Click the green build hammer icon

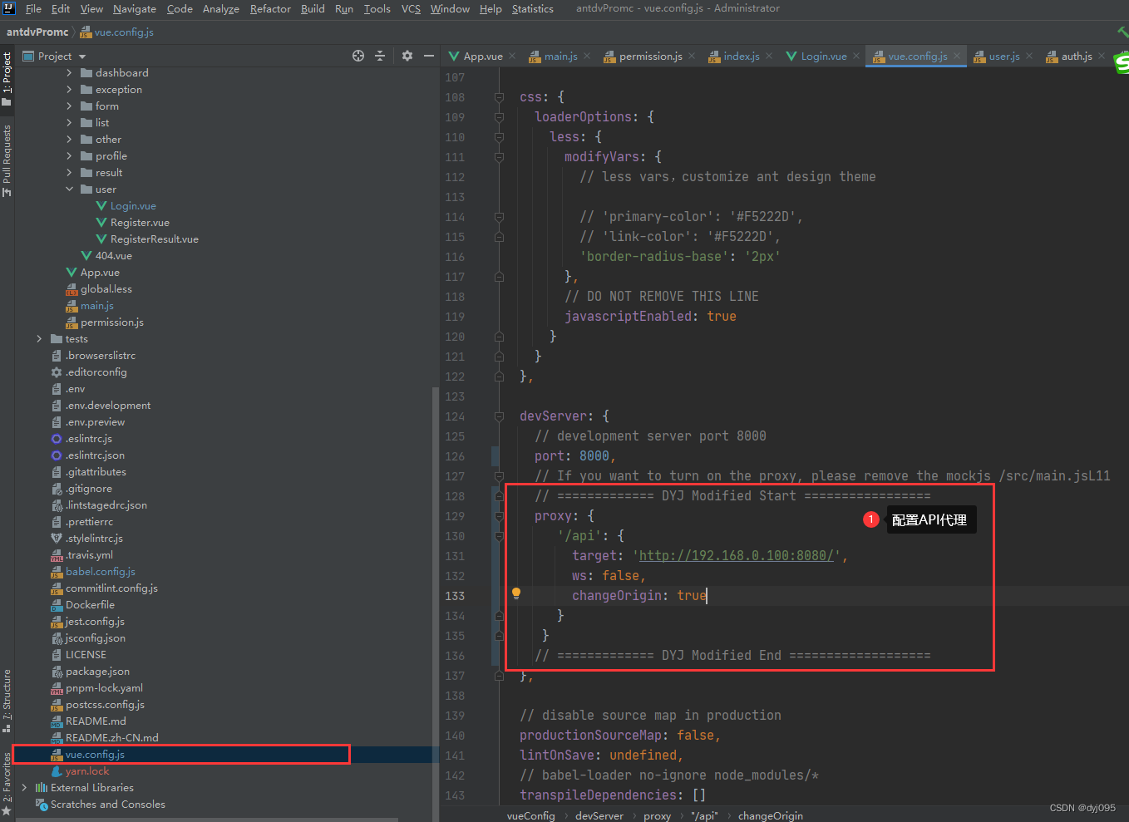pos(1122,32)
